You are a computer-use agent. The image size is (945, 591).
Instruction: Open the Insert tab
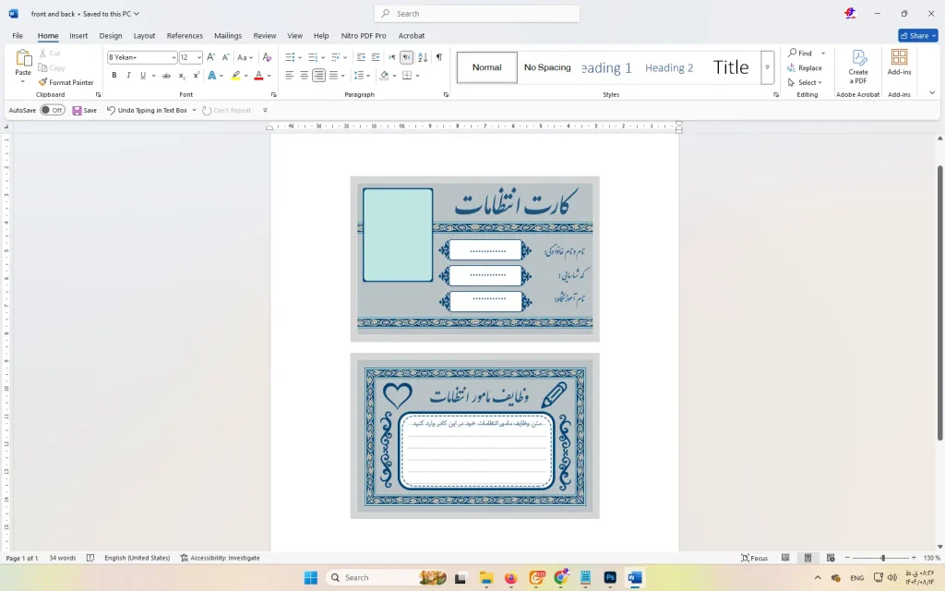pyautogui.click(x=78, y=36)
